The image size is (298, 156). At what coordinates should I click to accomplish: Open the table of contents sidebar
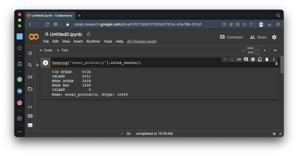point(30,53)
